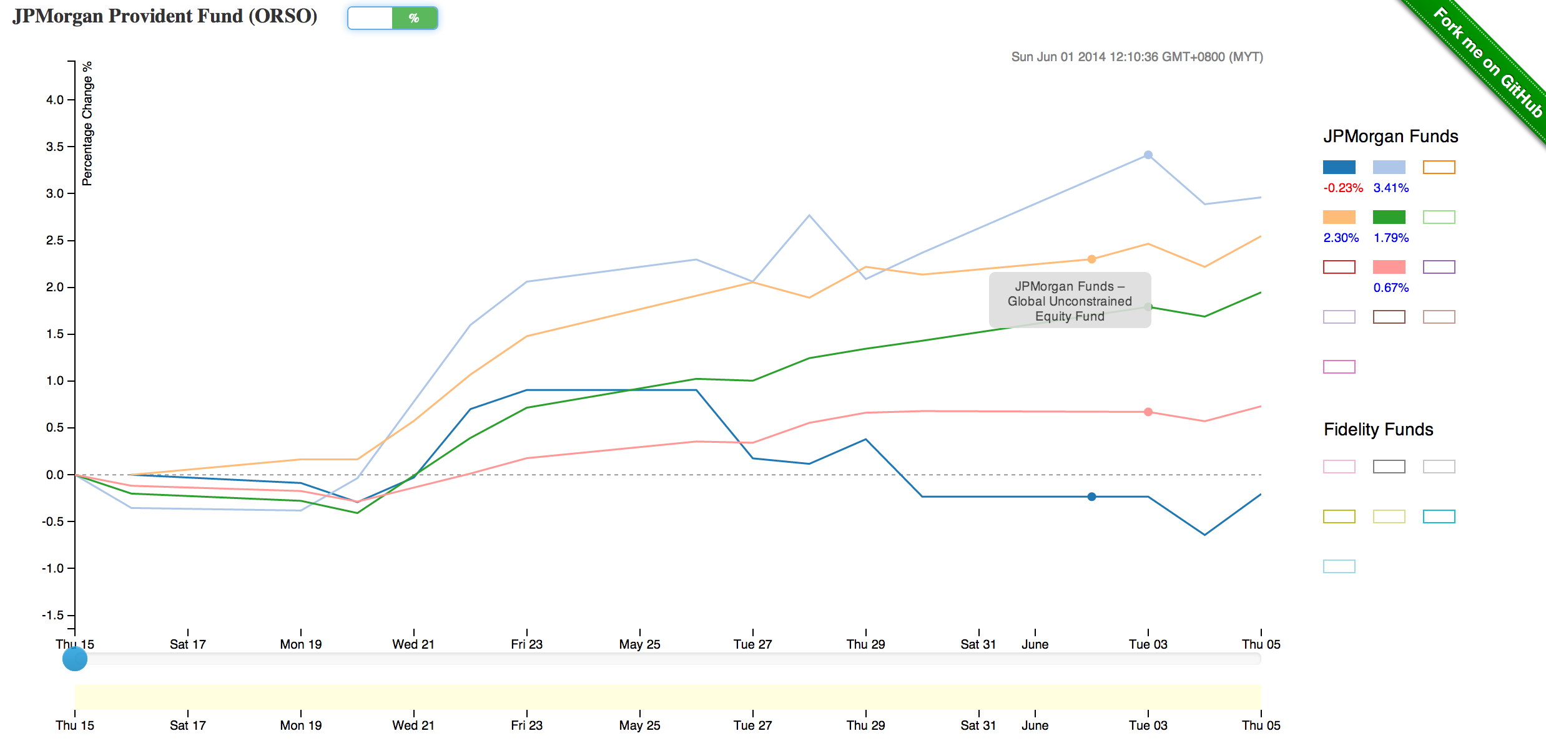Select the green data point under tooltip
The height and width of the screenshot is (746, 1546).
pos(1148,306)
